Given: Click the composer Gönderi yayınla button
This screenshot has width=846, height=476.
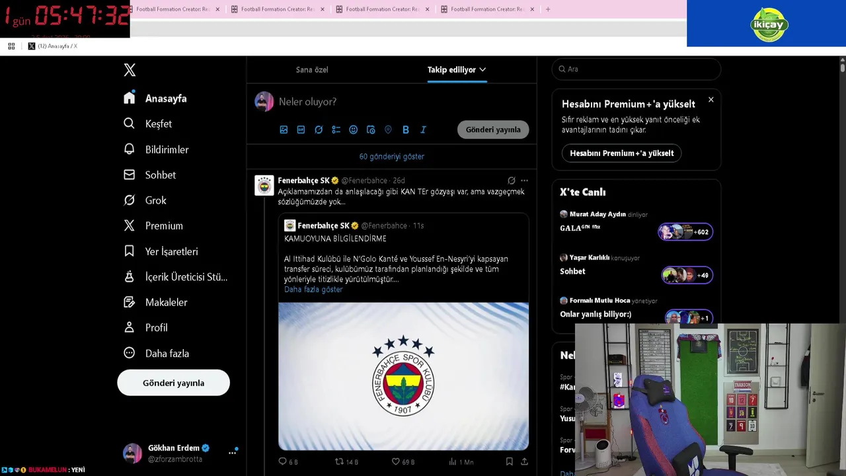Looking at the screenshot, I should point(493,130).
